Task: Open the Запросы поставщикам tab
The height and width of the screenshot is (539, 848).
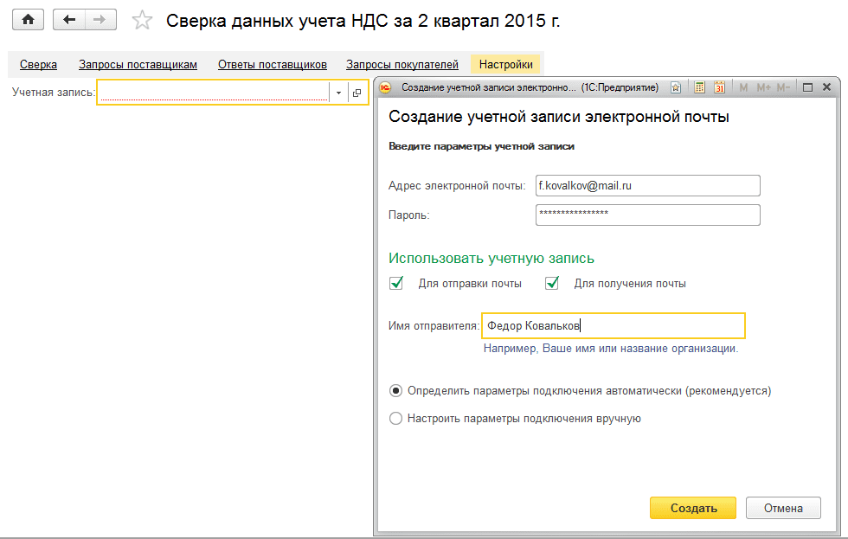Action: (x=138, y=64)
